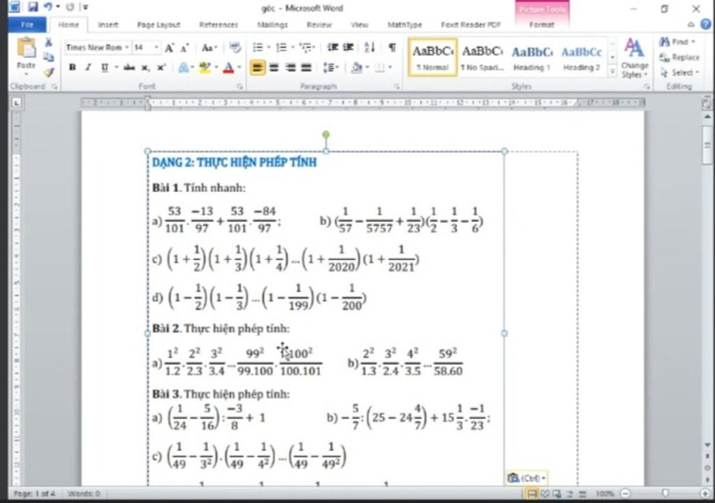Open the font color dropdown arrow
Viewport: 715px width, 503px height.
coord(239,68)
